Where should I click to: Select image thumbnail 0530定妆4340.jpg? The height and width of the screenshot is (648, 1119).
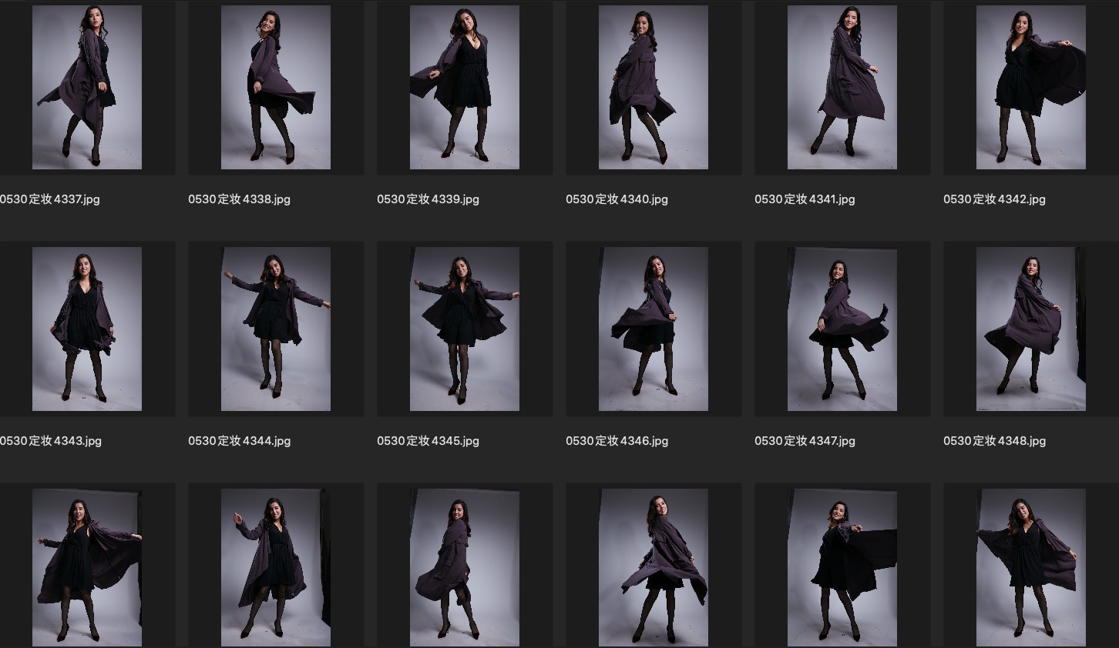(x=654, y=88)
